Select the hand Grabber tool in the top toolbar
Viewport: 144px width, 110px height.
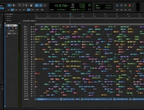31,5
